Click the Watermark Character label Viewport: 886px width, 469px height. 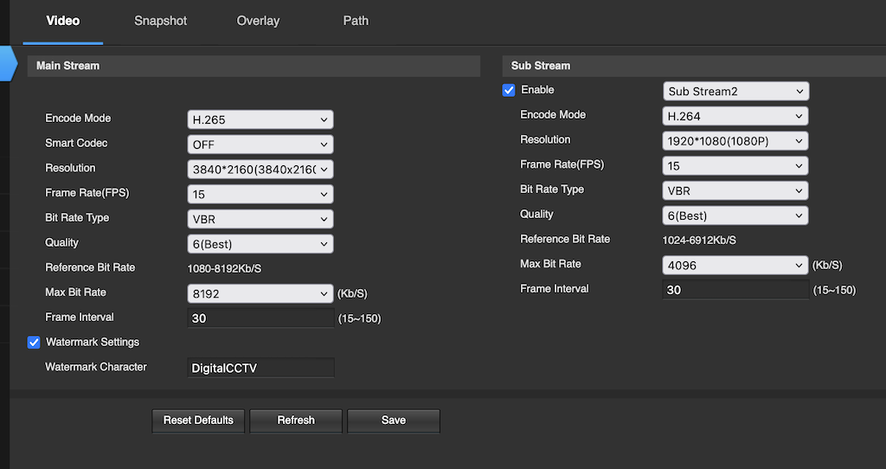tap(96, 367)
